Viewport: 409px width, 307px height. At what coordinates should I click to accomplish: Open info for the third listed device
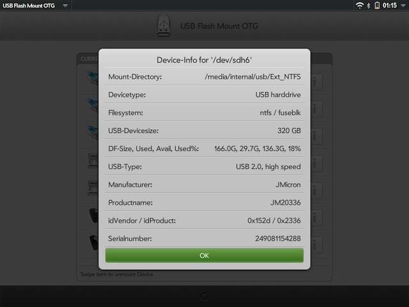[x=316, y=136]
